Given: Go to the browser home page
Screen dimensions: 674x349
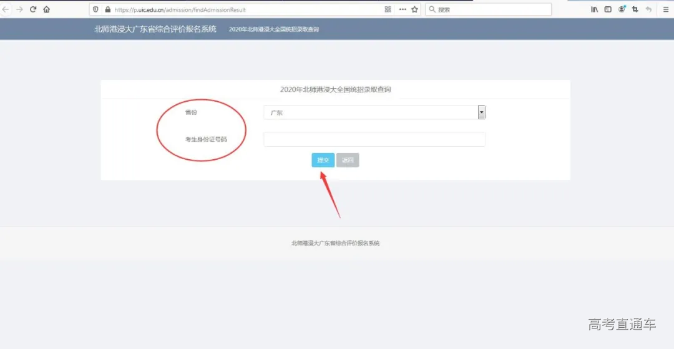Looking at the screenshot, I should tap(47, 9).
